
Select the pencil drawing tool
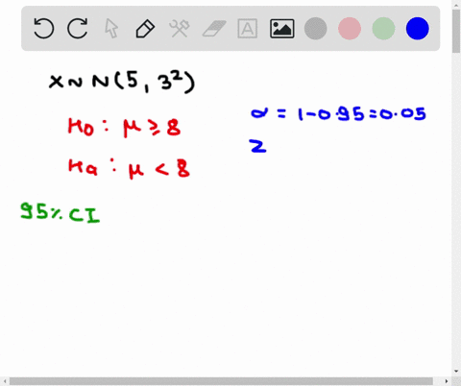(x=145, y=29)
